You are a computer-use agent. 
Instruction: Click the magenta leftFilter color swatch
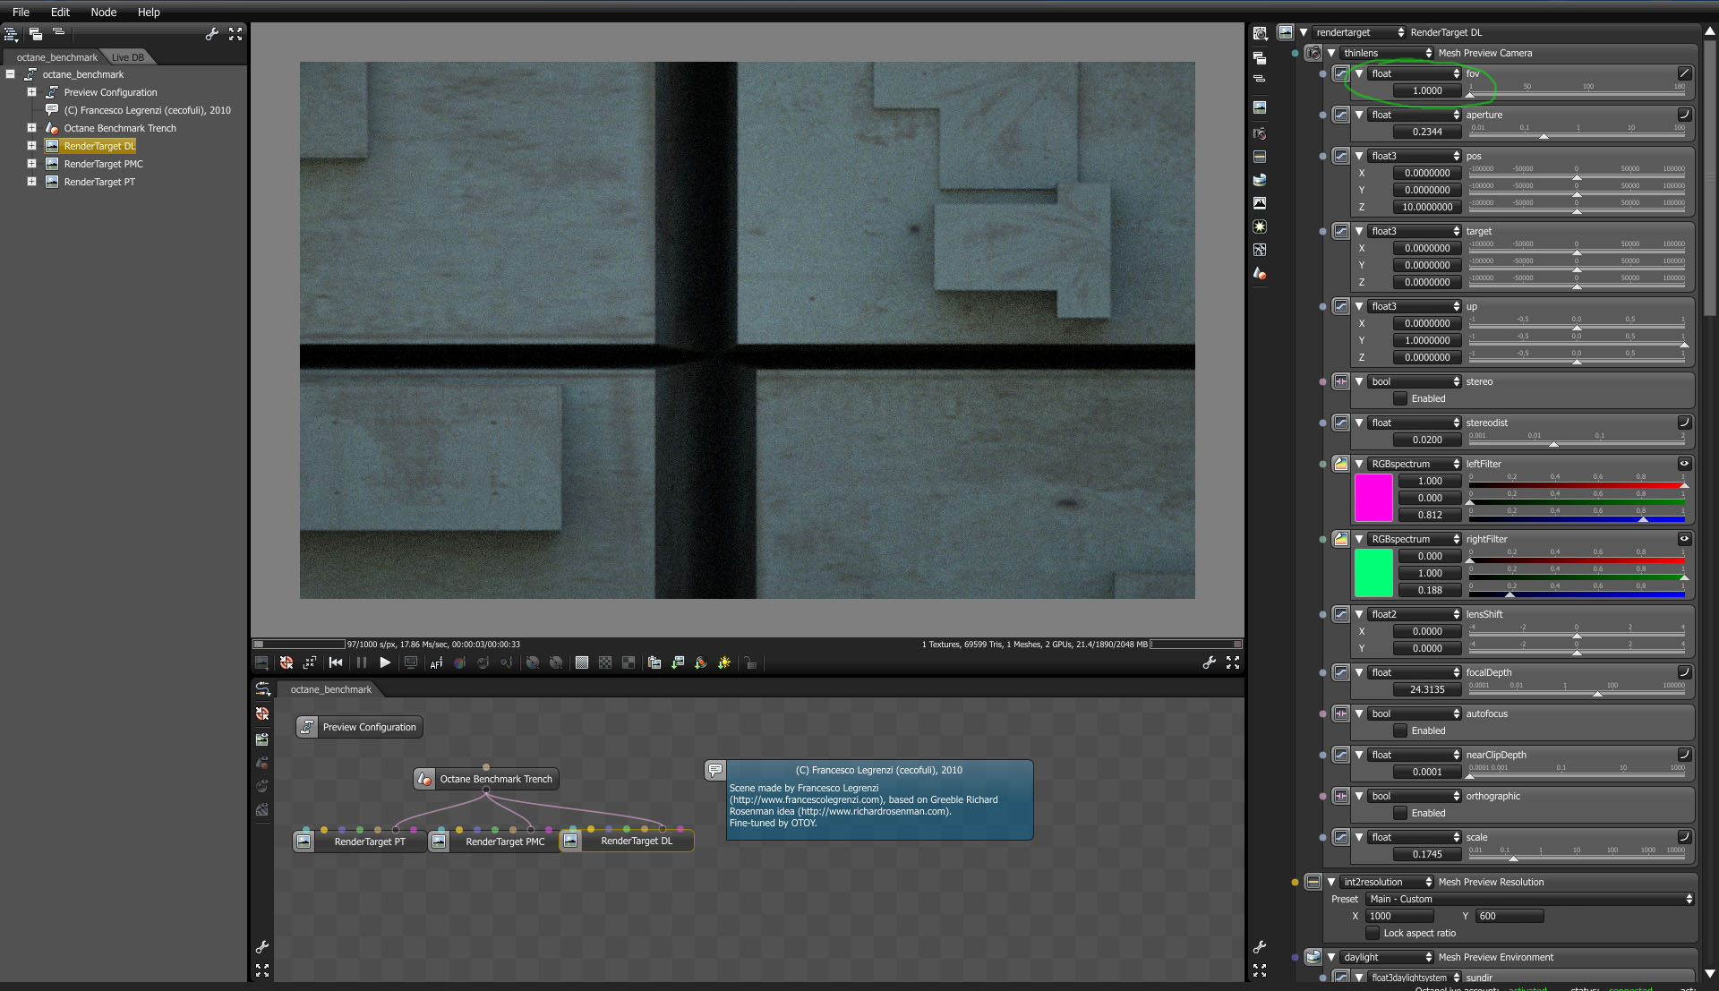1373,498
